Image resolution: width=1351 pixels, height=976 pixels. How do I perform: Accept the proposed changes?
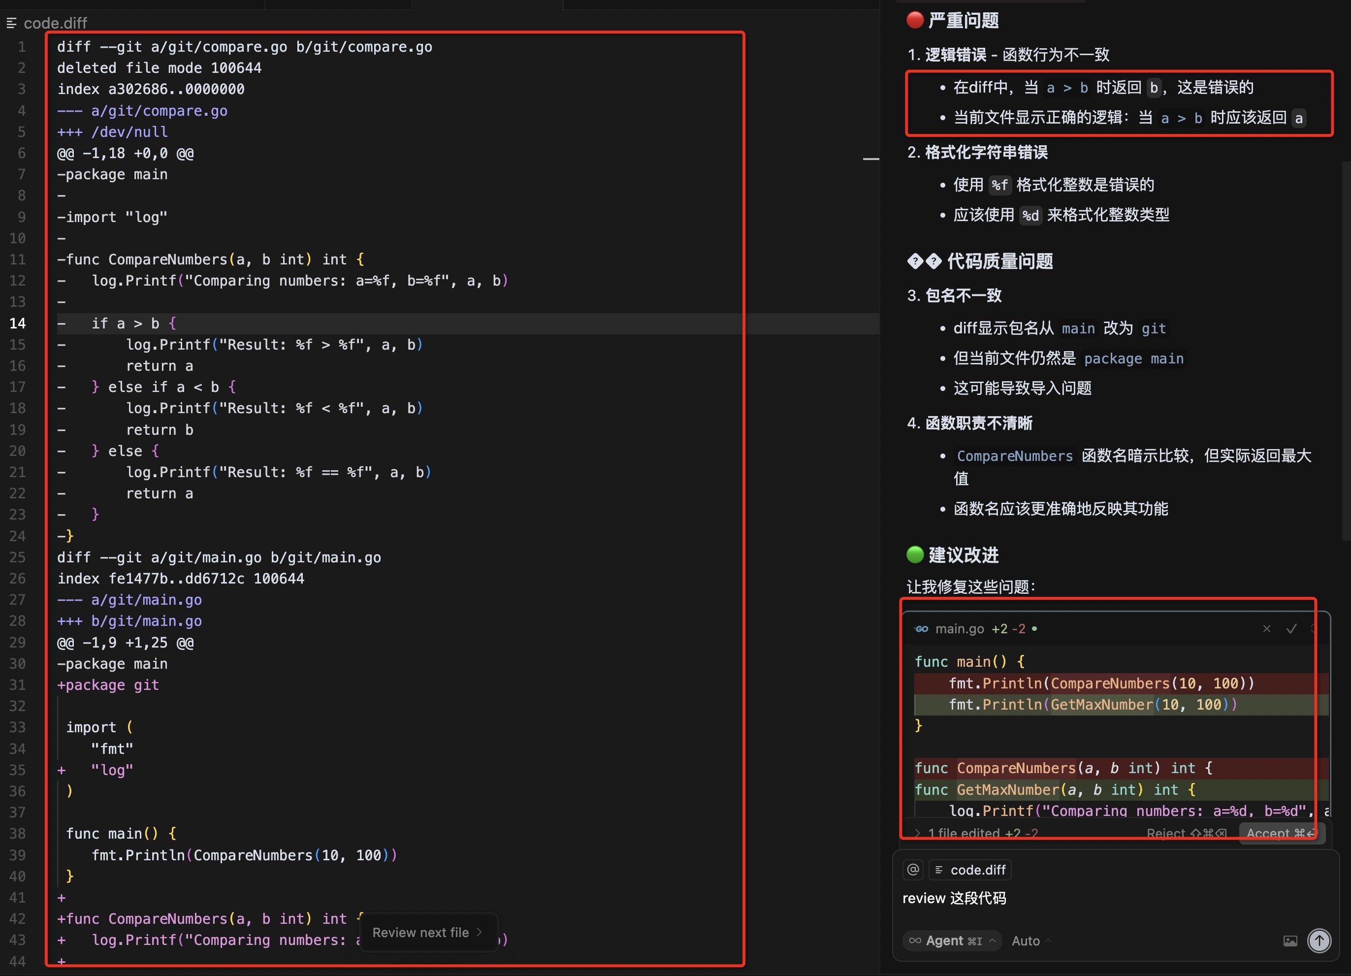point(1281,834)
